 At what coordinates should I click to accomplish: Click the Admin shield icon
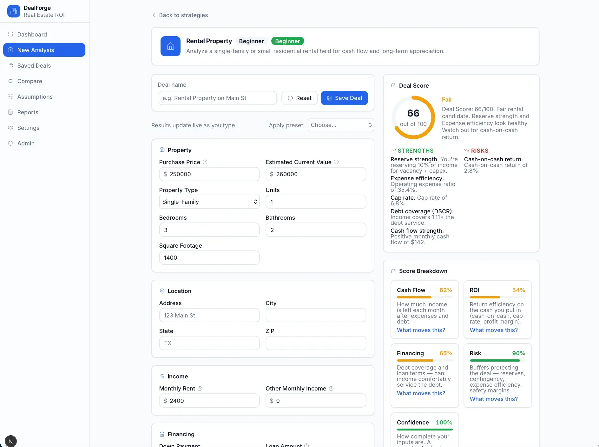coord(10,143)
